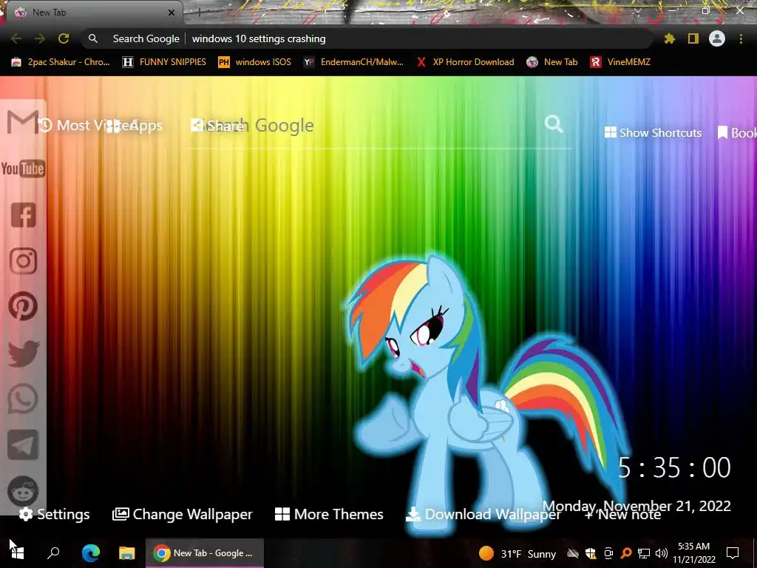
Task: Select Chrome New Tab taskbar button
Action: pos(205,553)
